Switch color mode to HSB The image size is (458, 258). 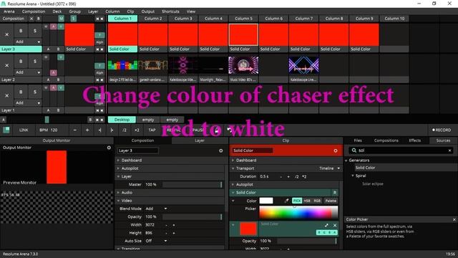307,201
